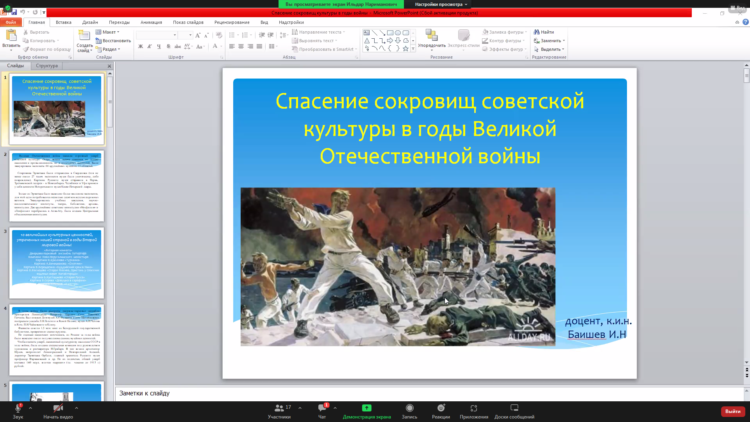Toggle Start Video (Начать видео) camera

[x=58, y=408]
